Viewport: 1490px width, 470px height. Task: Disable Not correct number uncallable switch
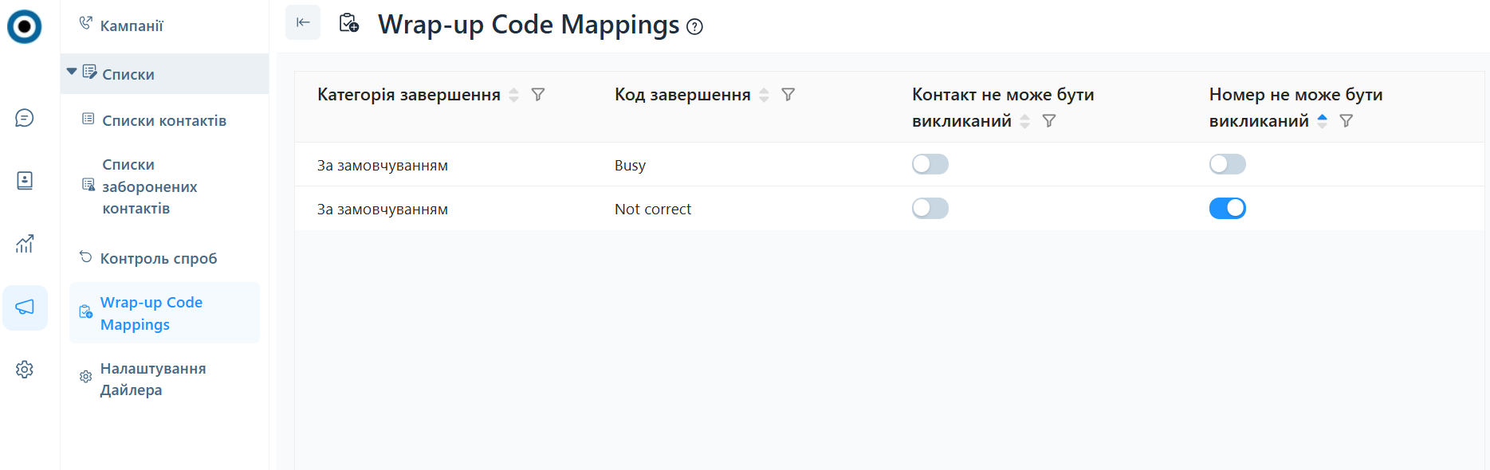click(1227, 209)
